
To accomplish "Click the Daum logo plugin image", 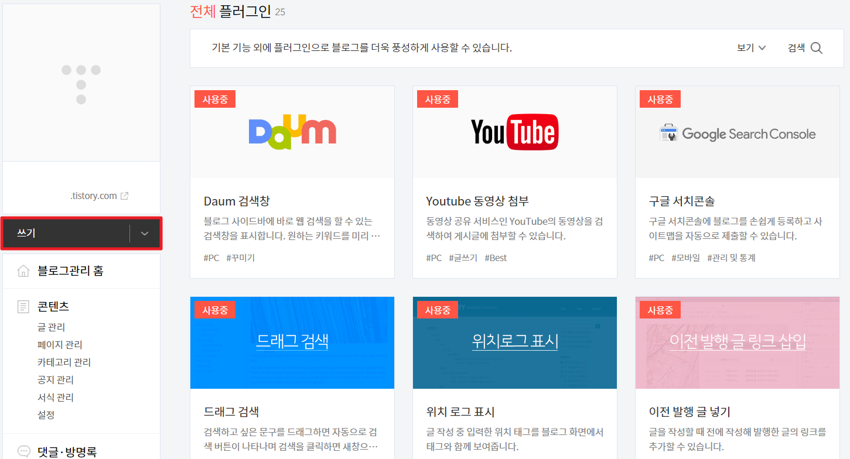I will (292, 132).
